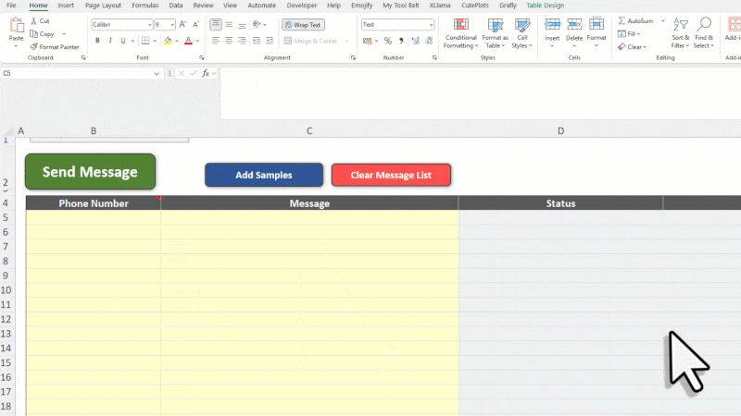Enable the Align Left option
The width and height of the screenshot is (741, 416).
pos(216,41)
